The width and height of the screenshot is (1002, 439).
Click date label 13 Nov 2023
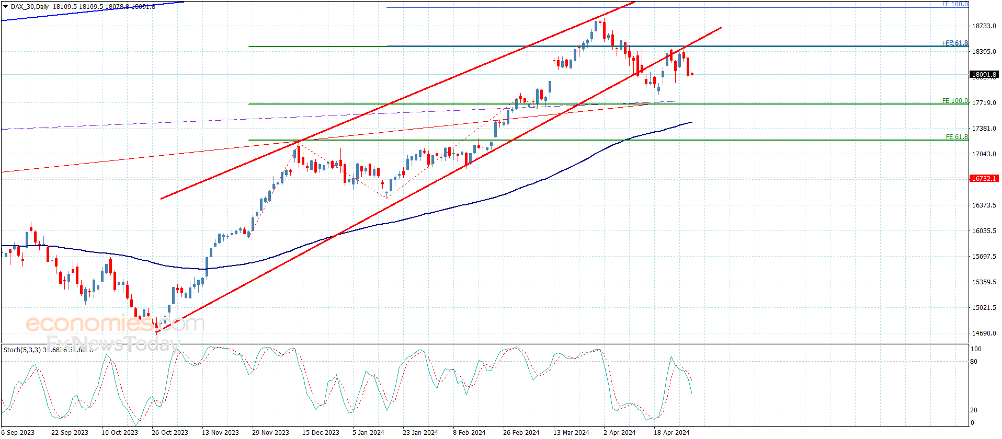click(220, 432)
